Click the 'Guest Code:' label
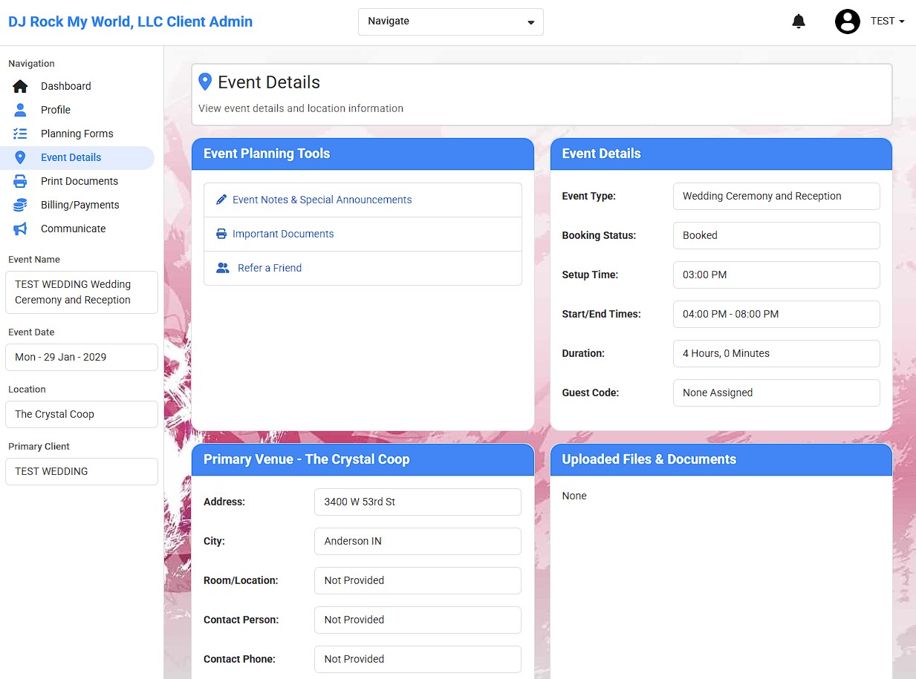The width and height of the screenshot is (916, 679). pyautogui.click(x=591, y=393)
